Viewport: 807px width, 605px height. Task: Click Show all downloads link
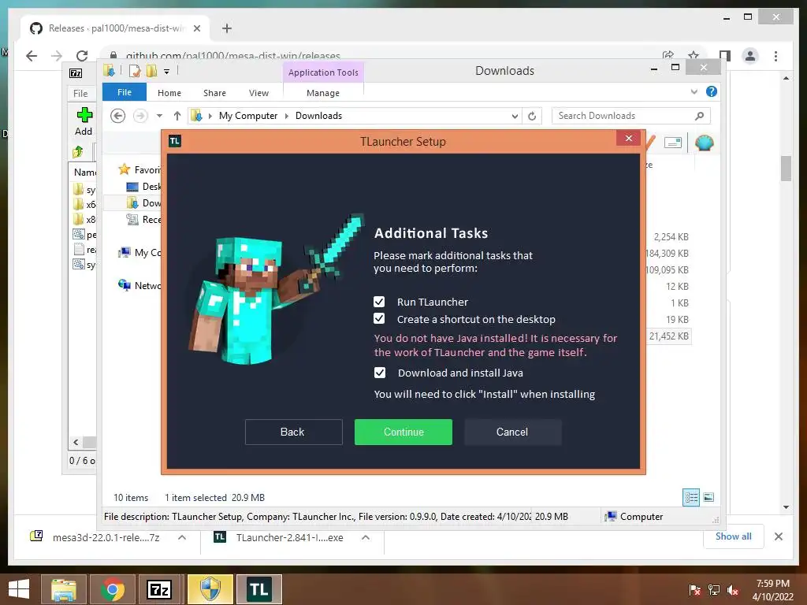coord(733,536)
